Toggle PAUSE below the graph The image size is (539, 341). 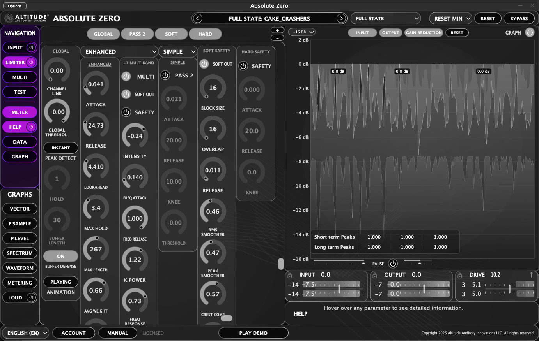tap(393, 264)
